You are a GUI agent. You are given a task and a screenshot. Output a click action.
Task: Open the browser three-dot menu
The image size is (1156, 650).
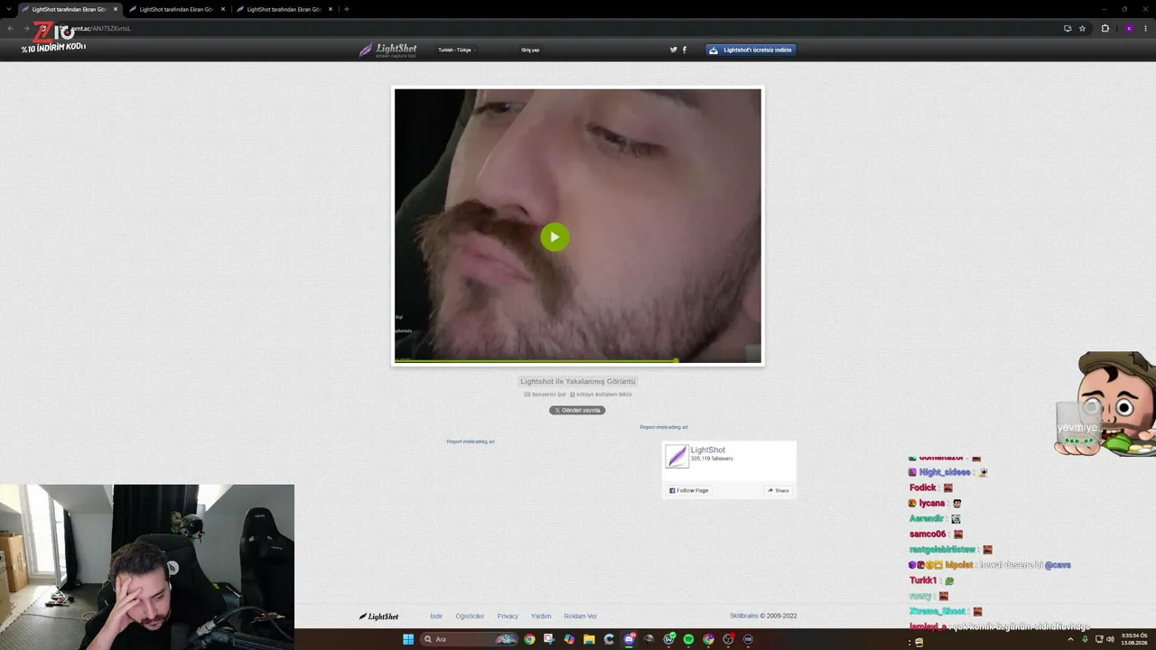1147,28
